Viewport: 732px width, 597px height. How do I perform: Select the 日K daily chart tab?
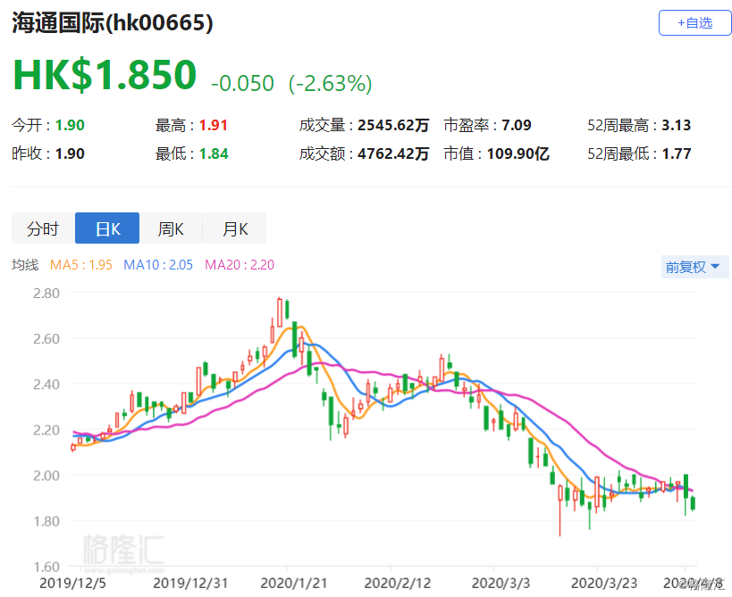[x=107, y=228]
